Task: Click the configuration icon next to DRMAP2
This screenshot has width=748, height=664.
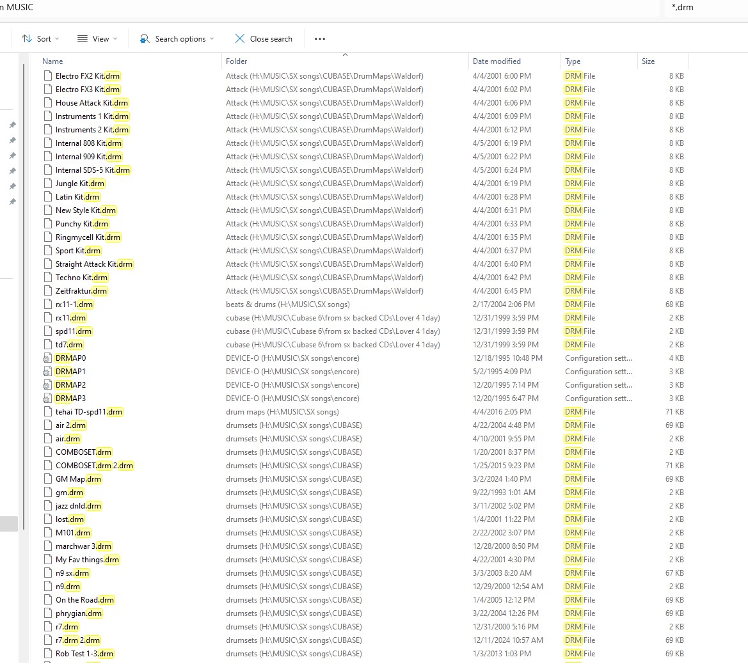Action: [x=47, y=384]
